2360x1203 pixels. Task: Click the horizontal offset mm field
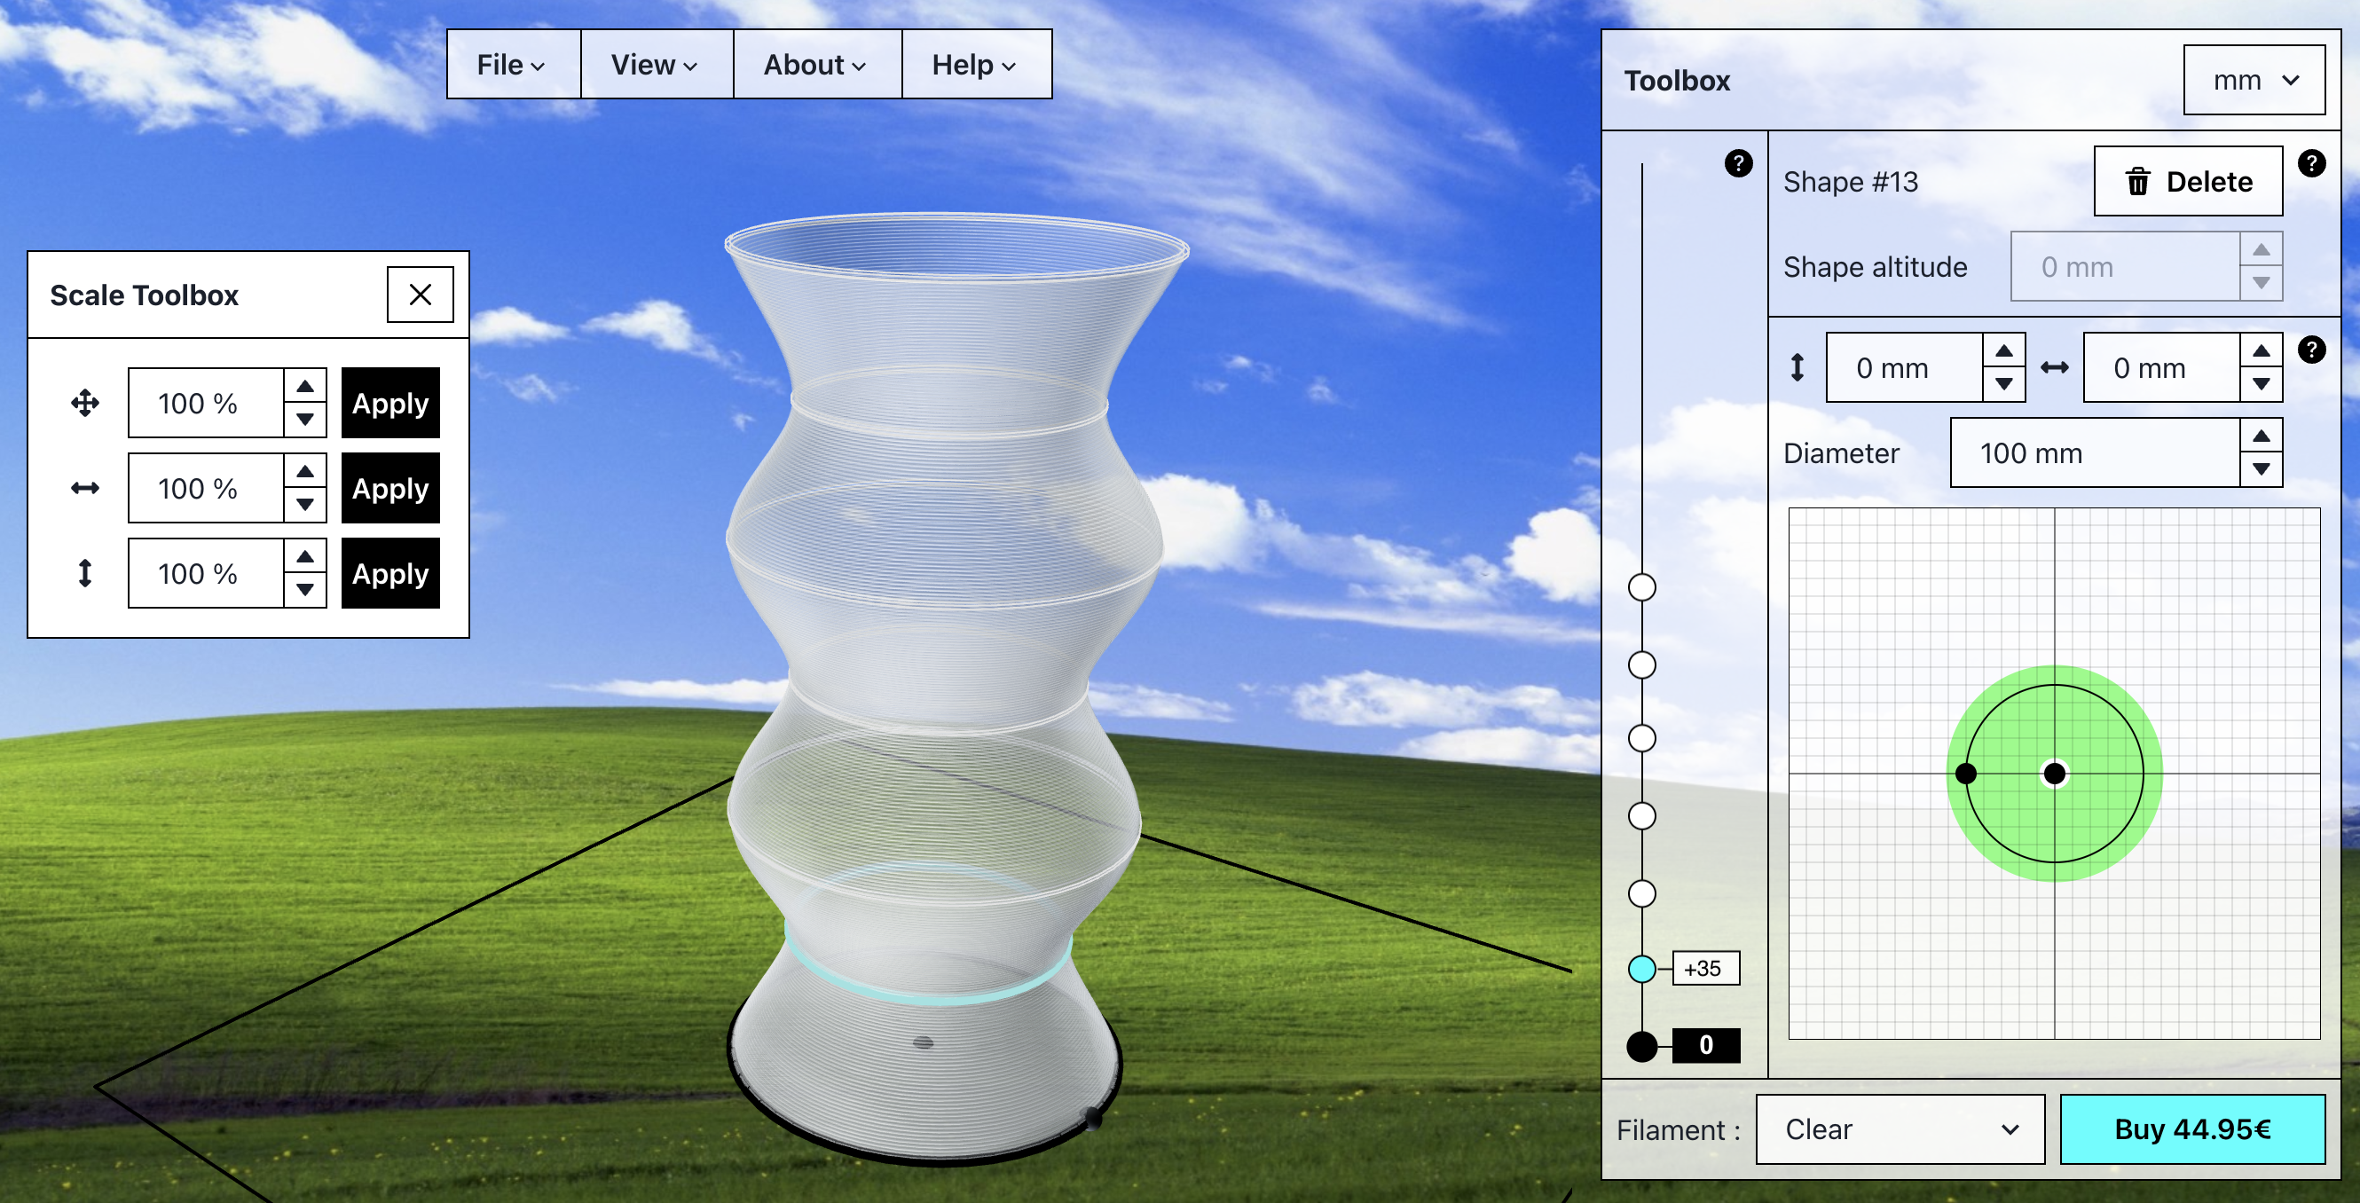(2162, 367)
